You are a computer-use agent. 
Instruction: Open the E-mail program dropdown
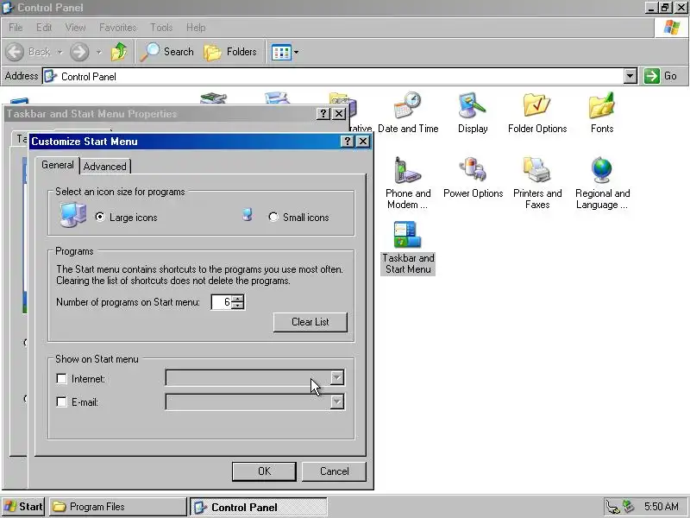click(x=336, y=401)
